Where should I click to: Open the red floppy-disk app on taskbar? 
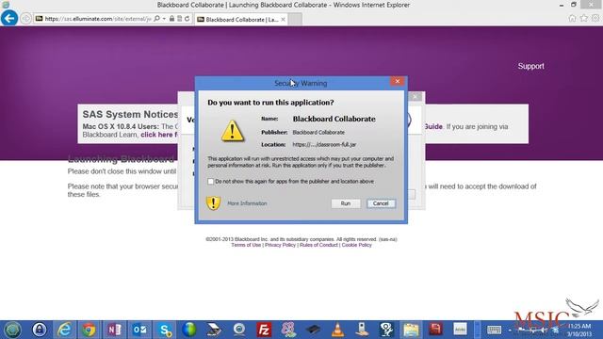point(435,330)
